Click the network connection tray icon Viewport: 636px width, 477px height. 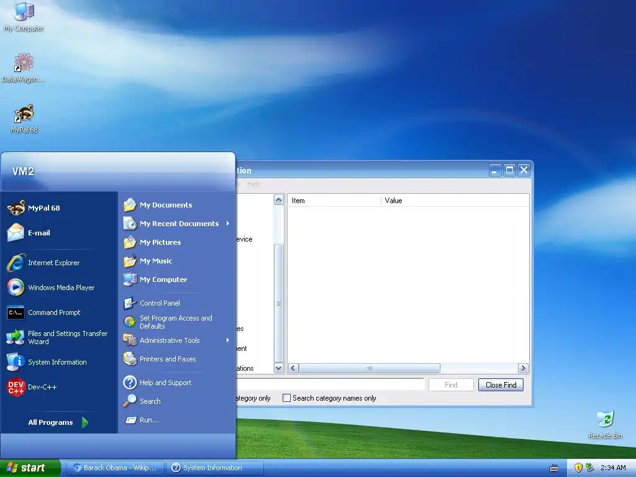tap(590, 468)
